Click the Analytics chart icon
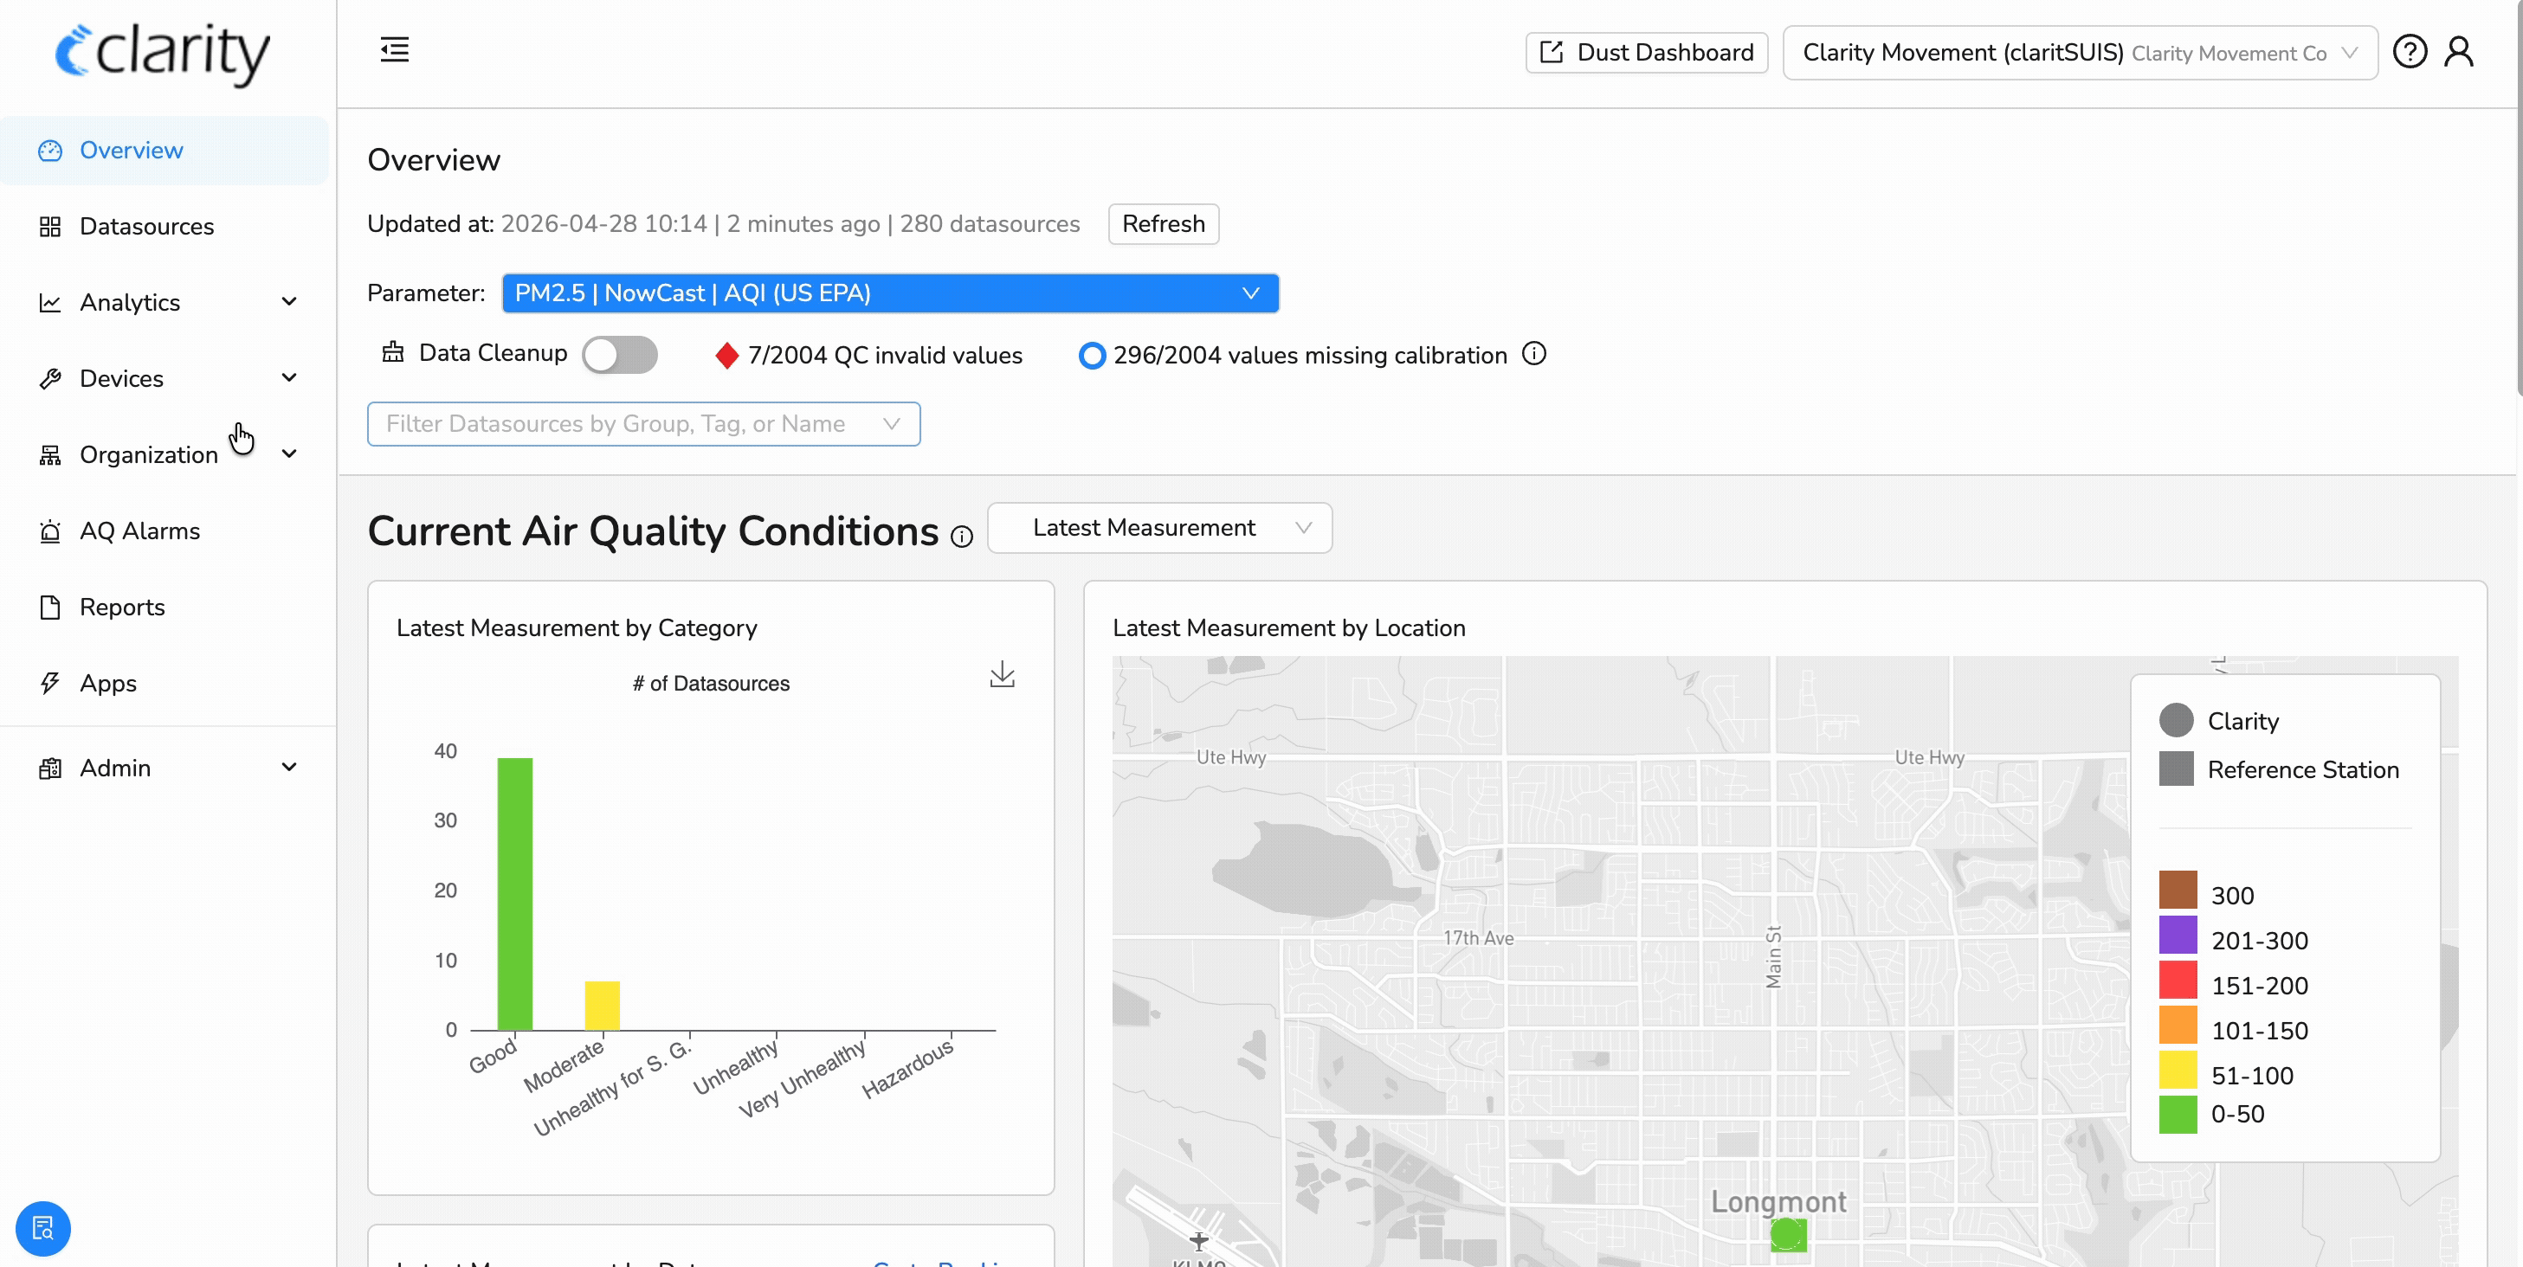 click(x=50, y=303)
